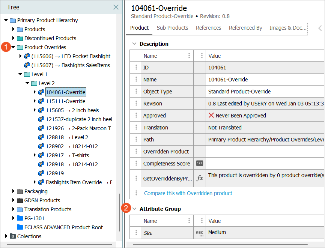The width and height of the screenshot is (325, 248).
Task: Click the ABC icon beside Size attribute
Action: pyautogui.click(x=200, y=233)
